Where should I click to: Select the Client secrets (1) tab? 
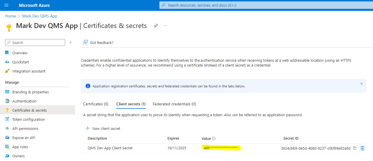[x=131, y=104]
